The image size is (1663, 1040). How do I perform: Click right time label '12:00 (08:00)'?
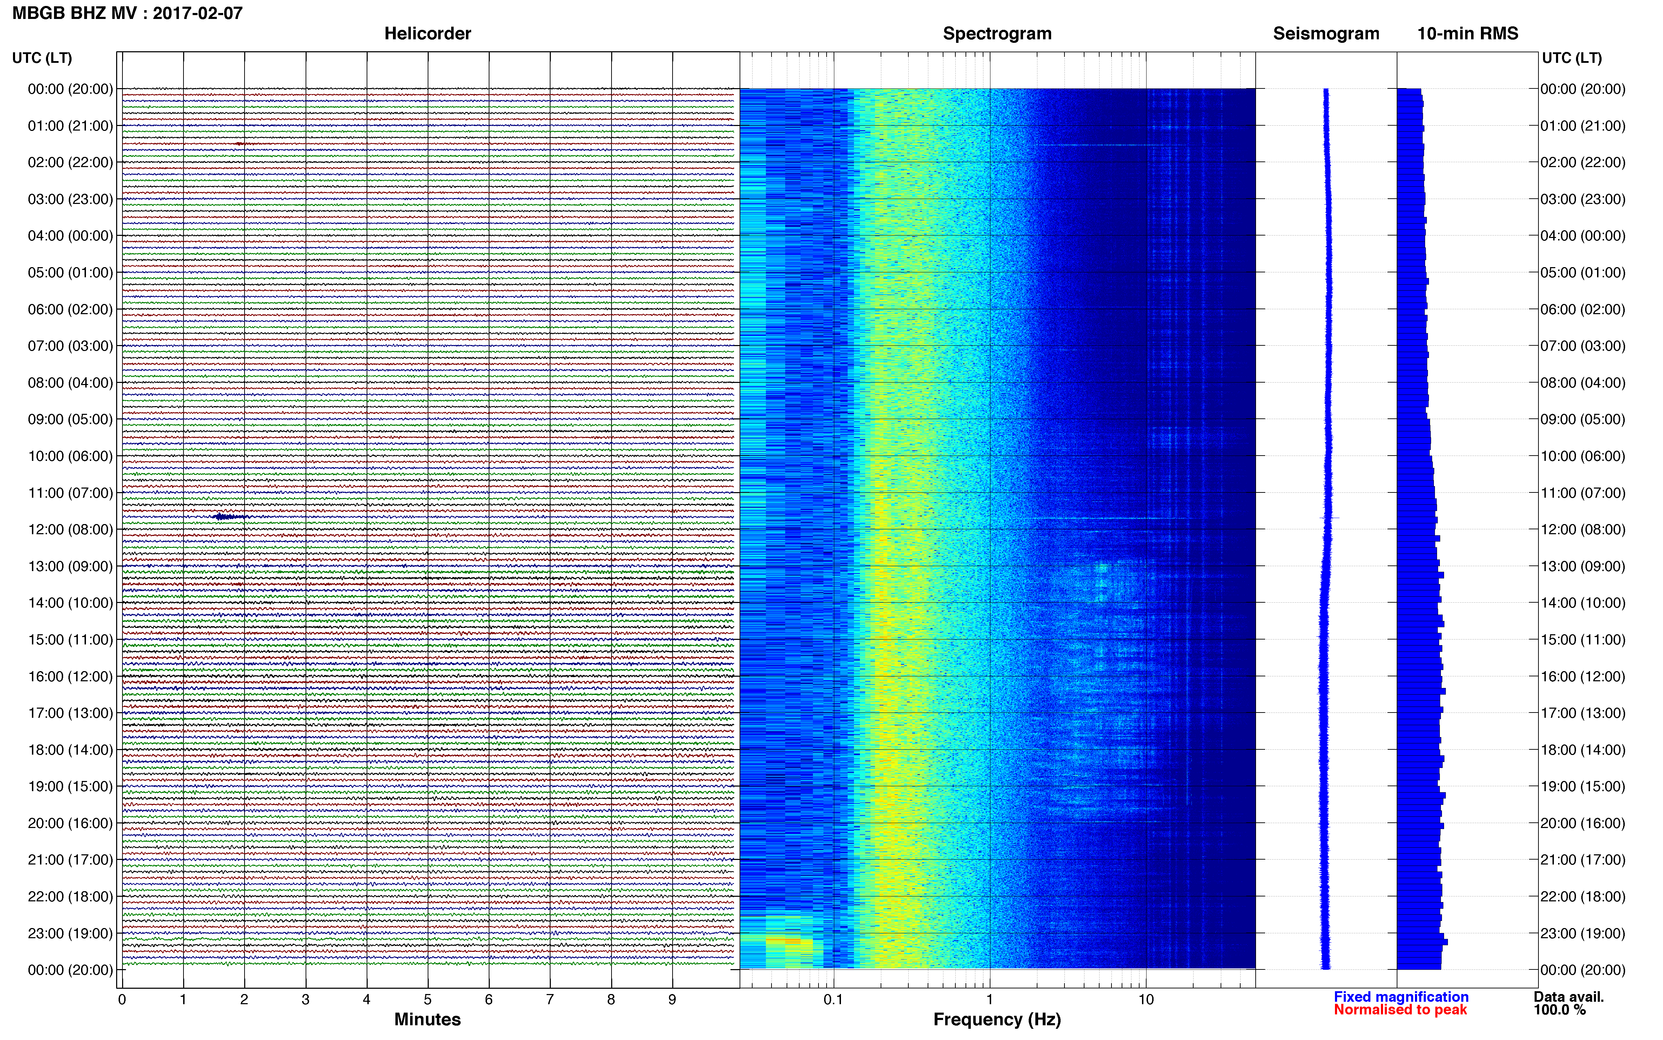[1583, 530]
